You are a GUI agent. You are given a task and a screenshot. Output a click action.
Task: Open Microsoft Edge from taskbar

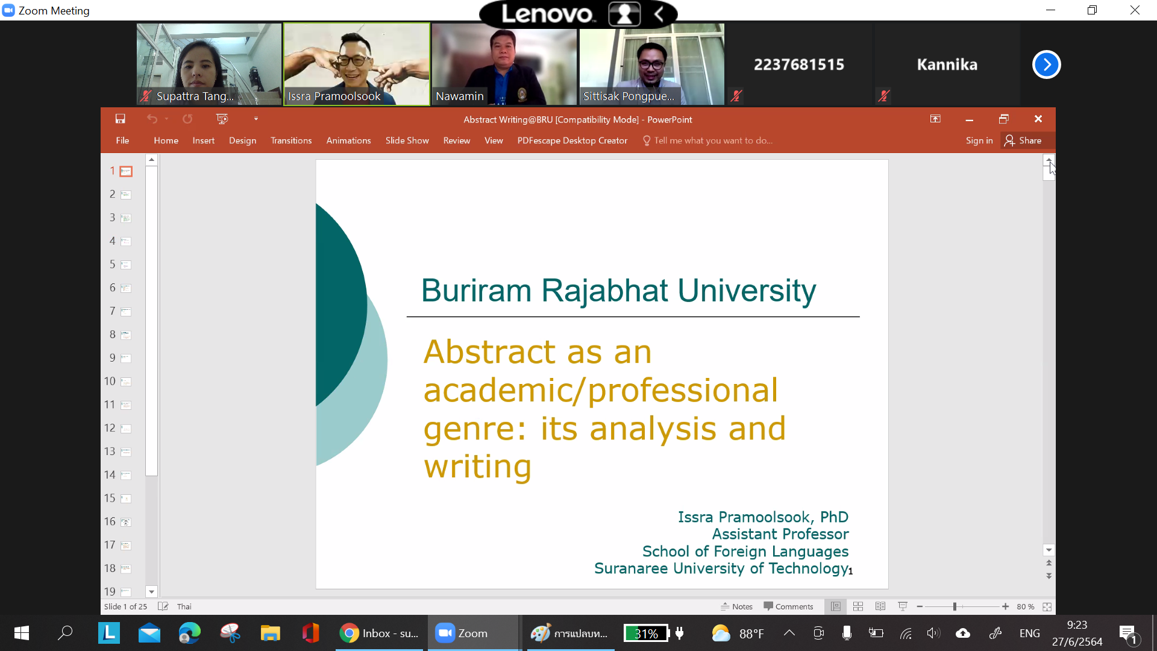click(x=189, y=633)
